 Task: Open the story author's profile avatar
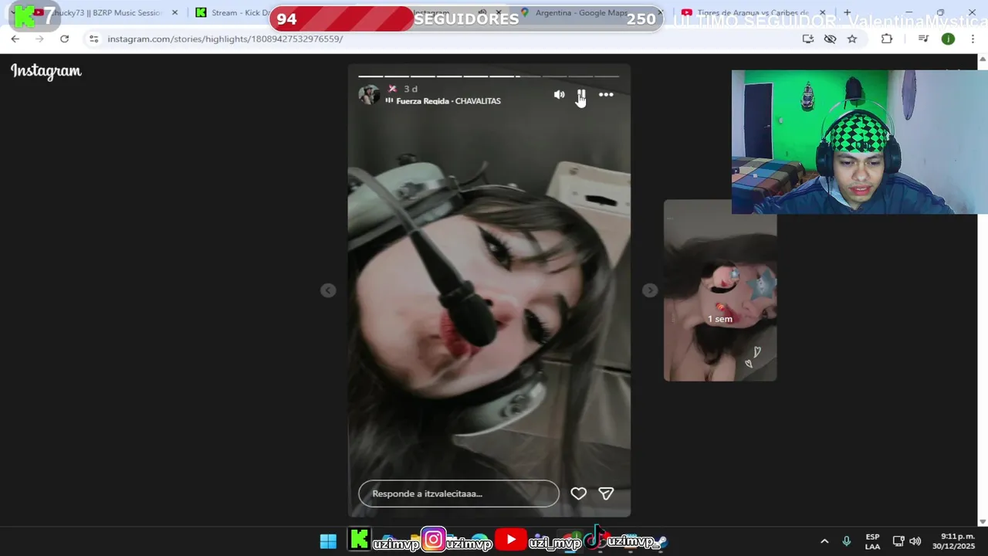pos(369,95)
